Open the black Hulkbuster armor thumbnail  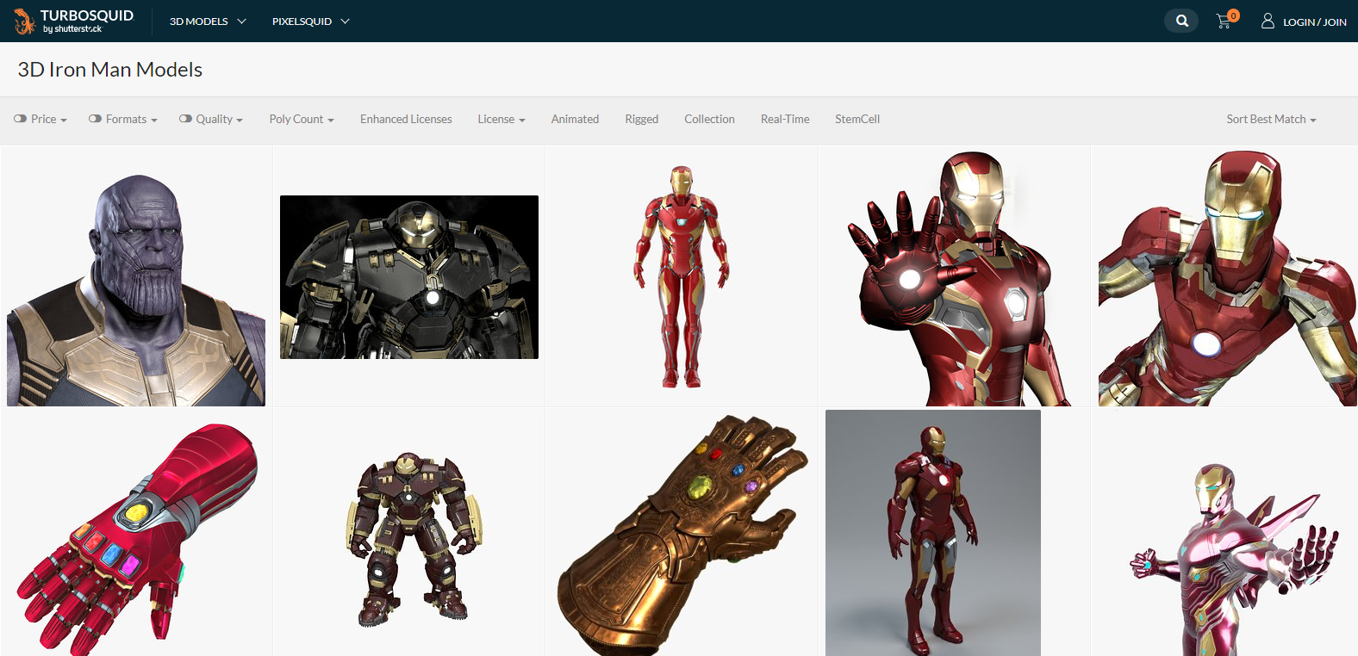(409, 277)
